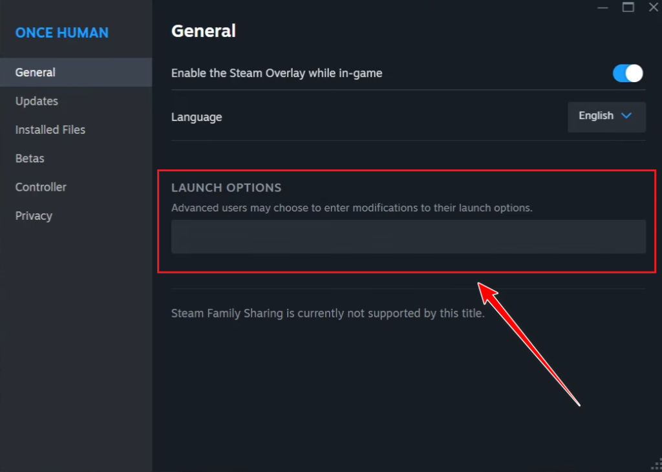662x472 pixels.
Task: Click the Language setting label
Action: [197, 117]
